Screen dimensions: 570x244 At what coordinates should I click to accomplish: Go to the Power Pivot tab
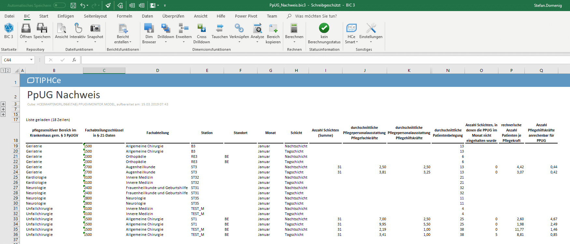tap(246, 16)
